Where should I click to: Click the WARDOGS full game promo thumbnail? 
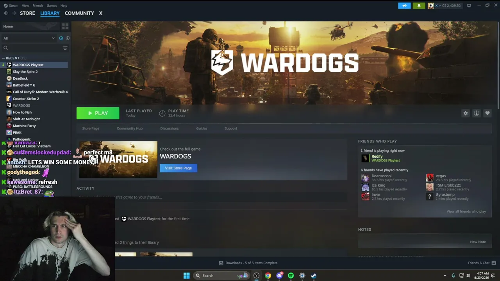[118, 160]
